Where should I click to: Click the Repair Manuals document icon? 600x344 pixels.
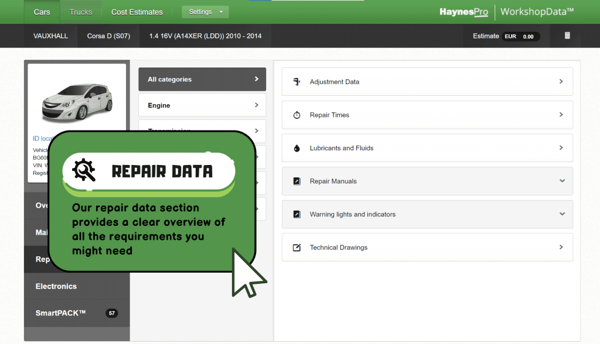coord(296,181)
